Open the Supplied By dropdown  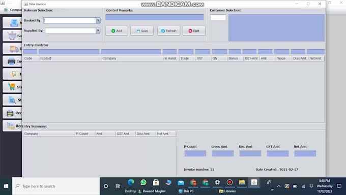(x=98, y=30)
